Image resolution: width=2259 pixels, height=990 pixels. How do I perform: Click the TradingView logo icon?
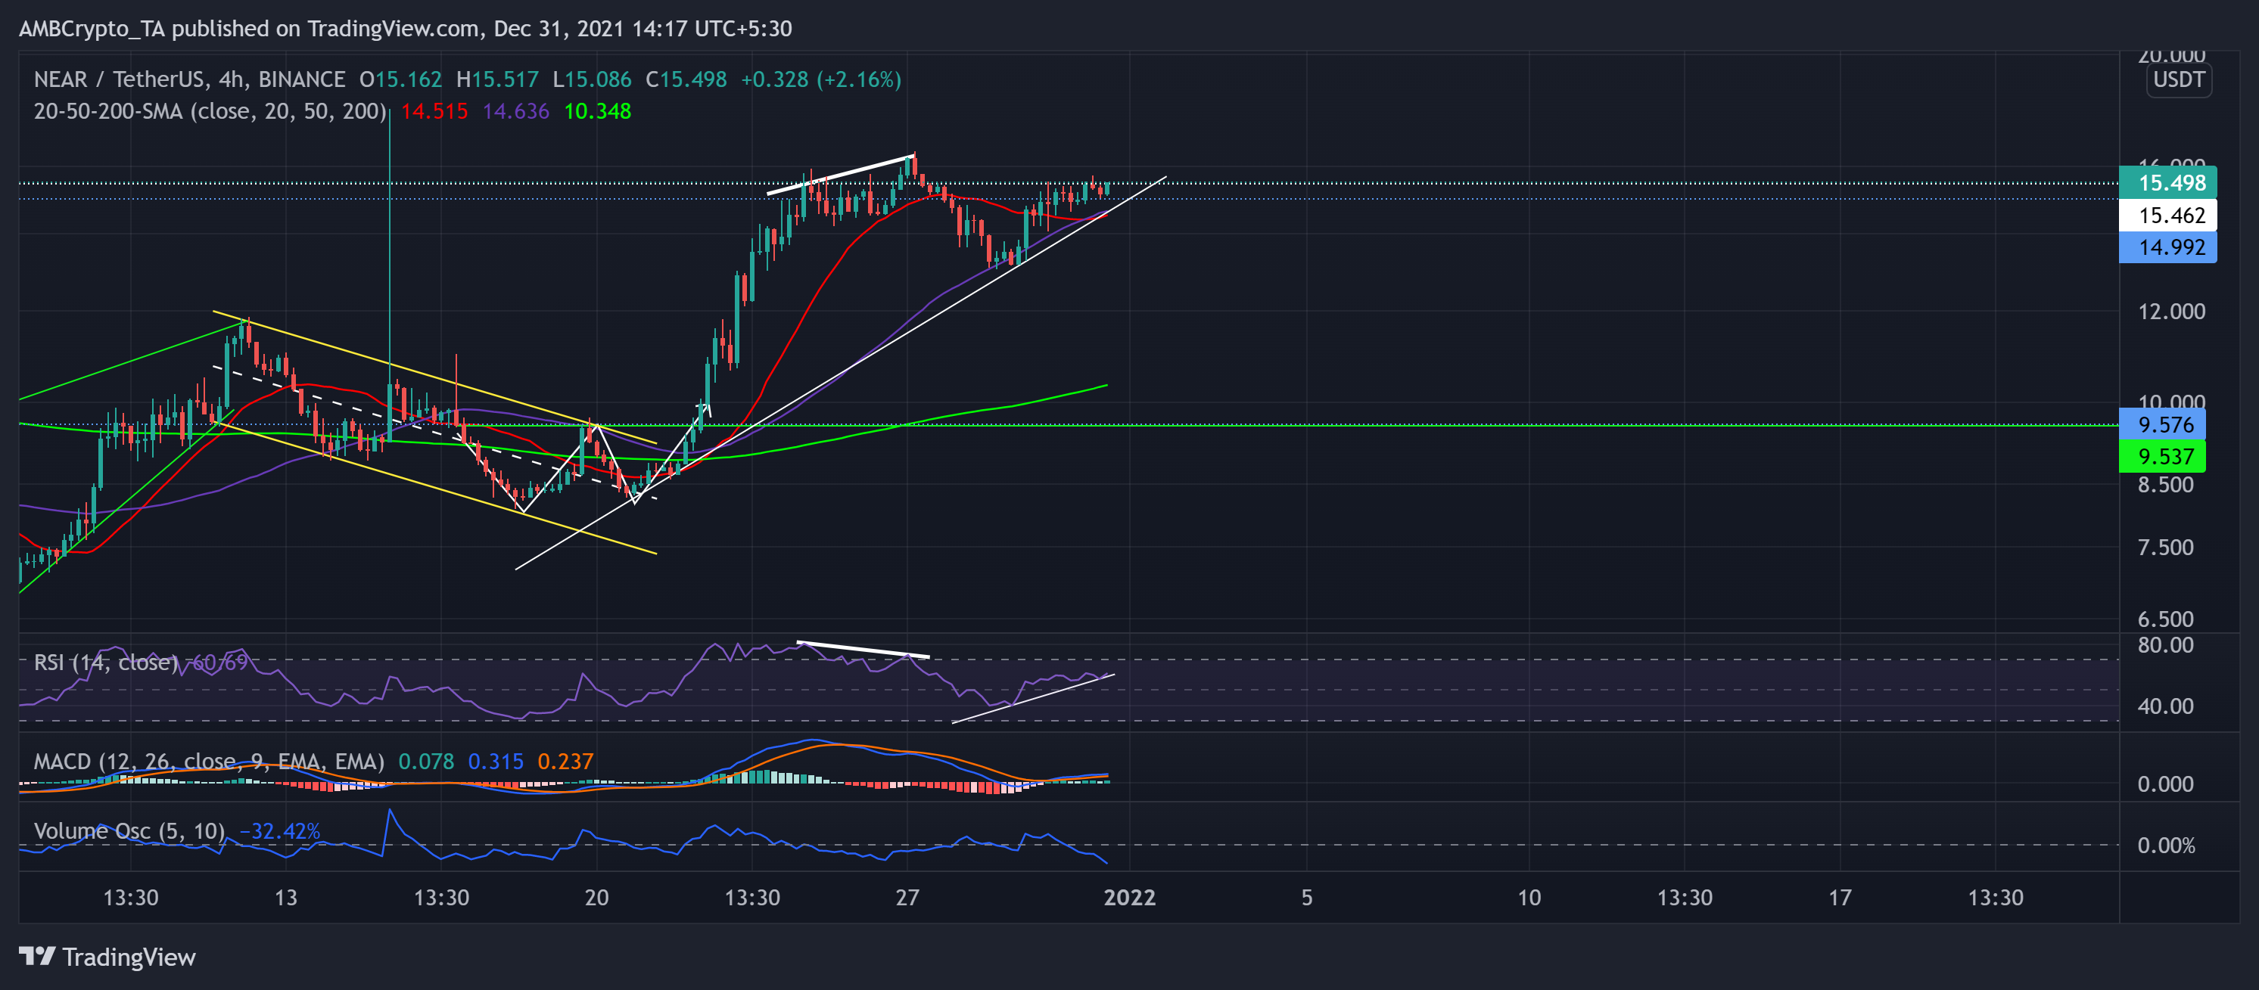point(37,956)
